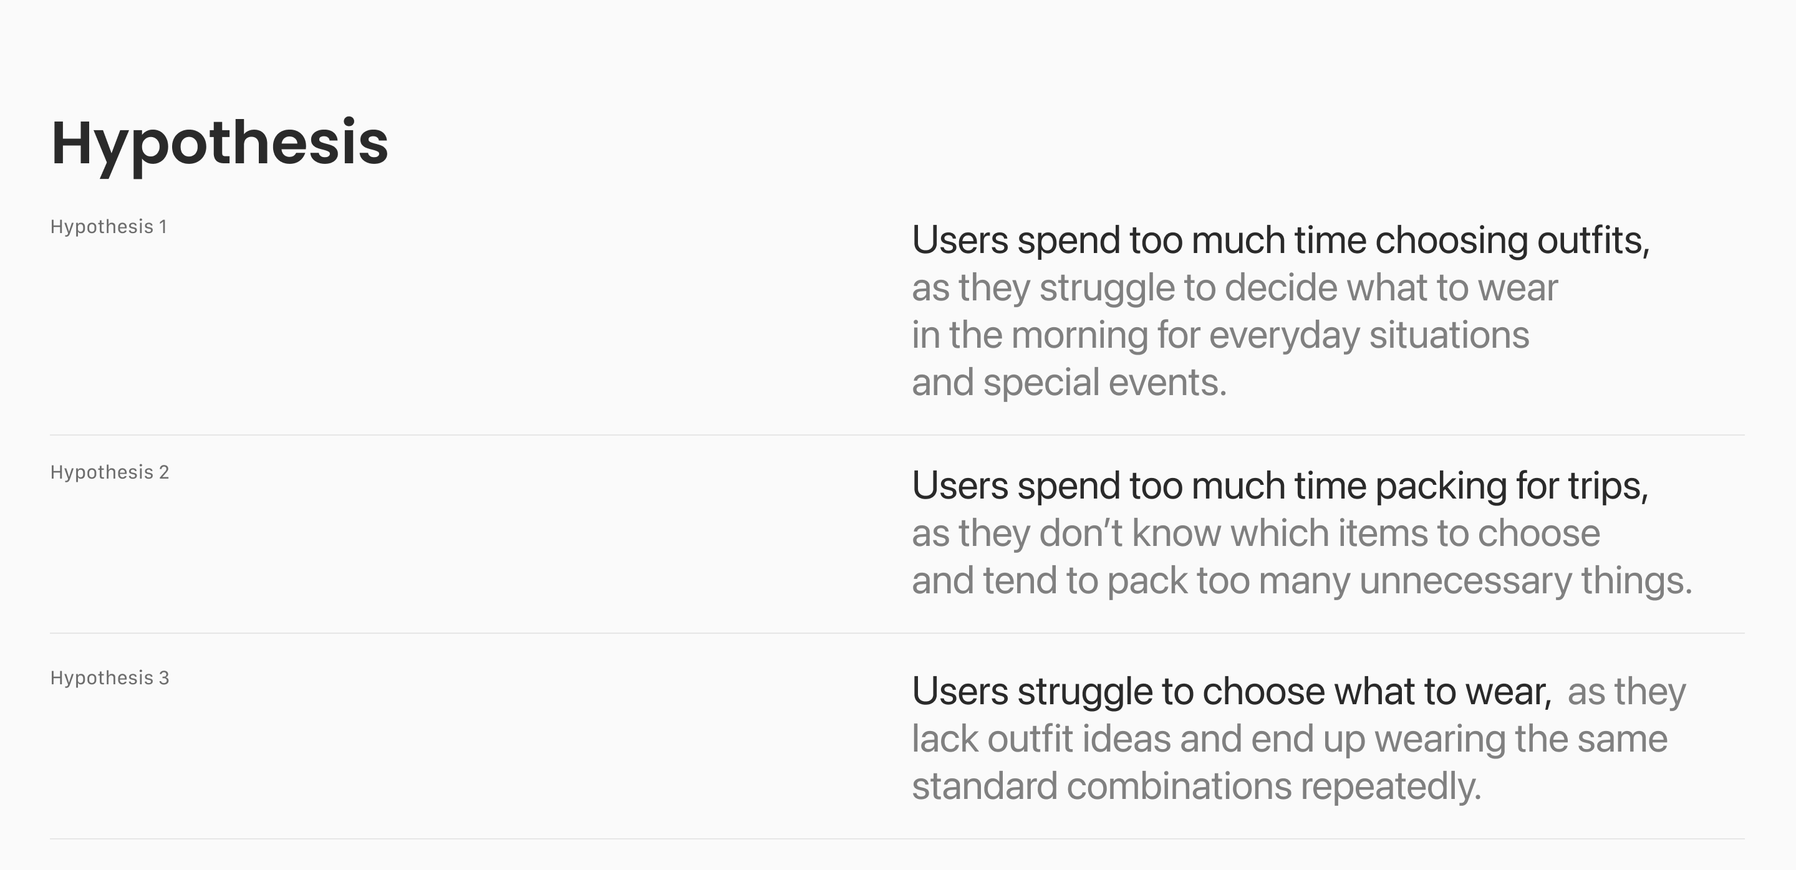
Task: Click the divider line below Hypothesis 3 section
Action: coord(897,839)
